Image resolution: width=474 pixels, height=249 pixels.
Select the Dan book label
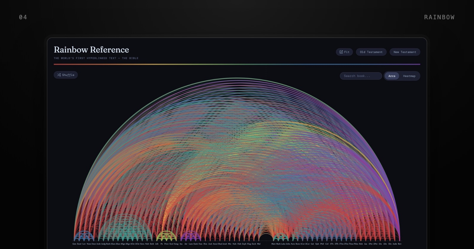(201, 244)
